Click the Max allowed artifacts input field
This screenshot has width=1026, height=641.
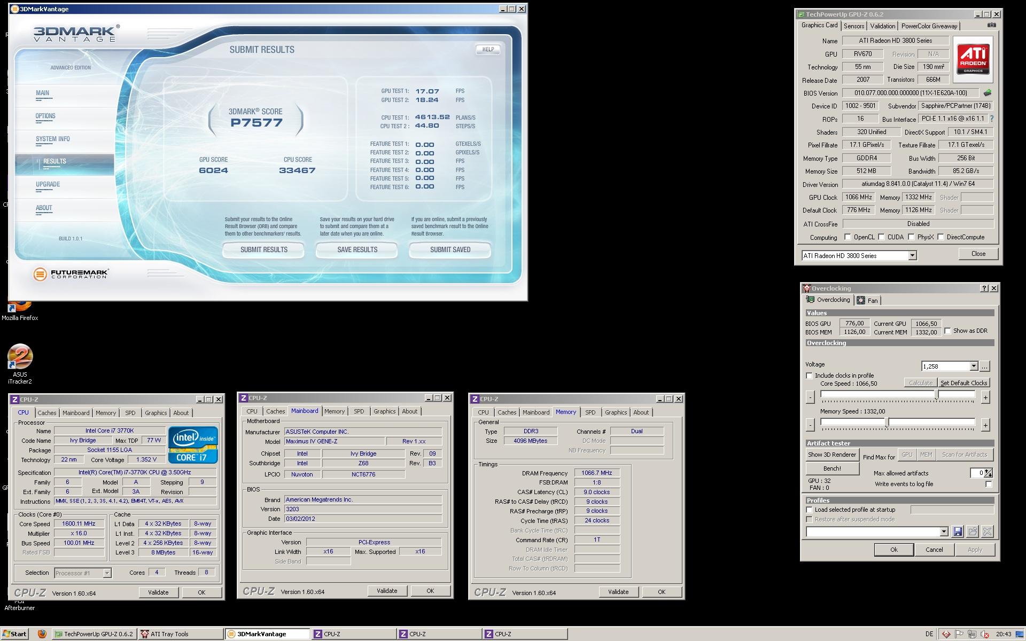click(978, 473)
